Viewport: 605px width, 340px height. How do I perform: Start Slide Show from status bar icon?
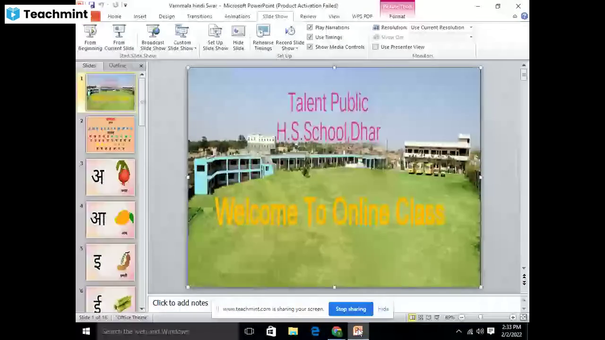coord(437,317)
